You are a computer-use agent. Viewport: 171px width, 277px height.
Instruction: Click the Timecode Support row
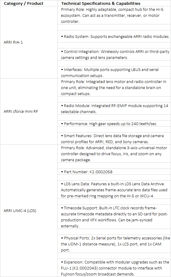(x=114, y=217)
